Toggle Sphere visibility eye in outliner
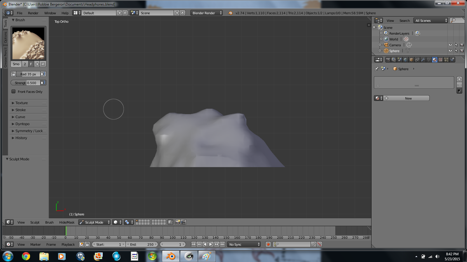 (x=450, y=51)
